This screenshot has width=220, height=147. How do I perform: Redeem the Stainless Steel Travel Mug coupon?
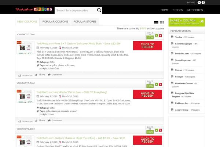[147, 140]
